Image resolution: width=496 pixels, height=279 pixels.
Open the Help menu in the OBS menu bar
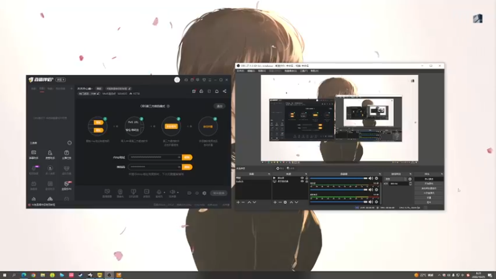[314, 71]
